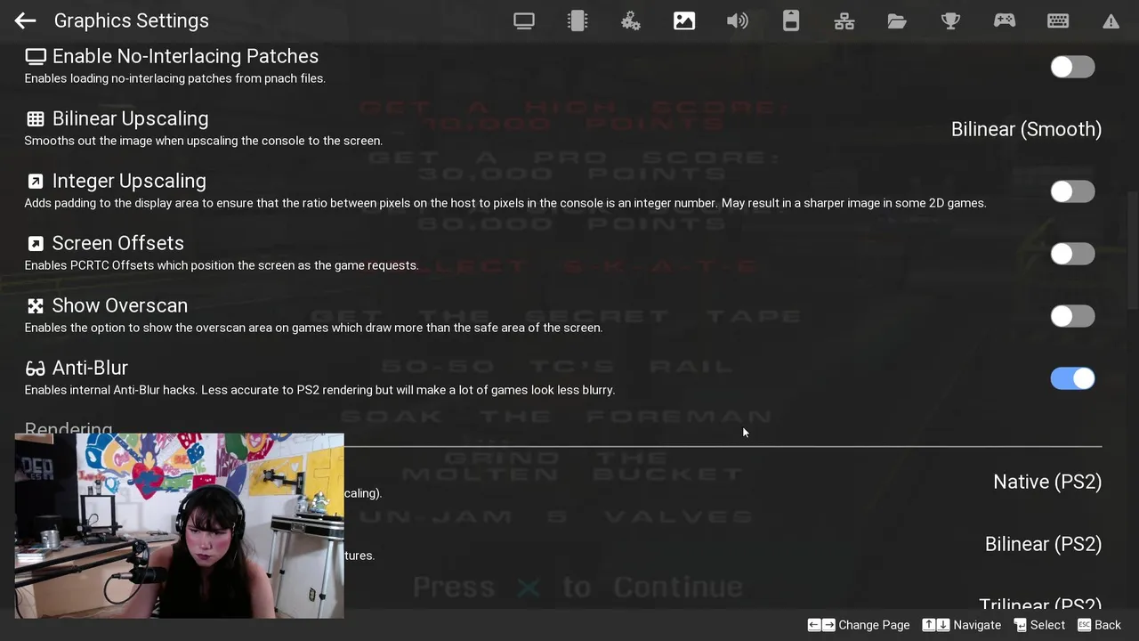Image resolution: width=1139 pixels, height=641 pixels.
Task: Click the Anti-Blur label
Action: click(x=90, y=368)
